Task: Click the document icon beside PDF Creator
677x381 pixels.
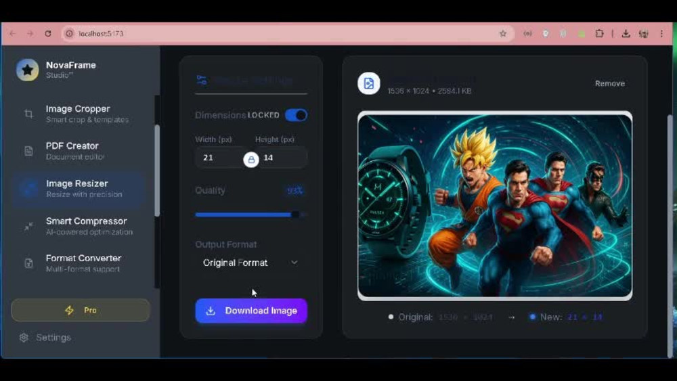Action: (x=28, y=151)
